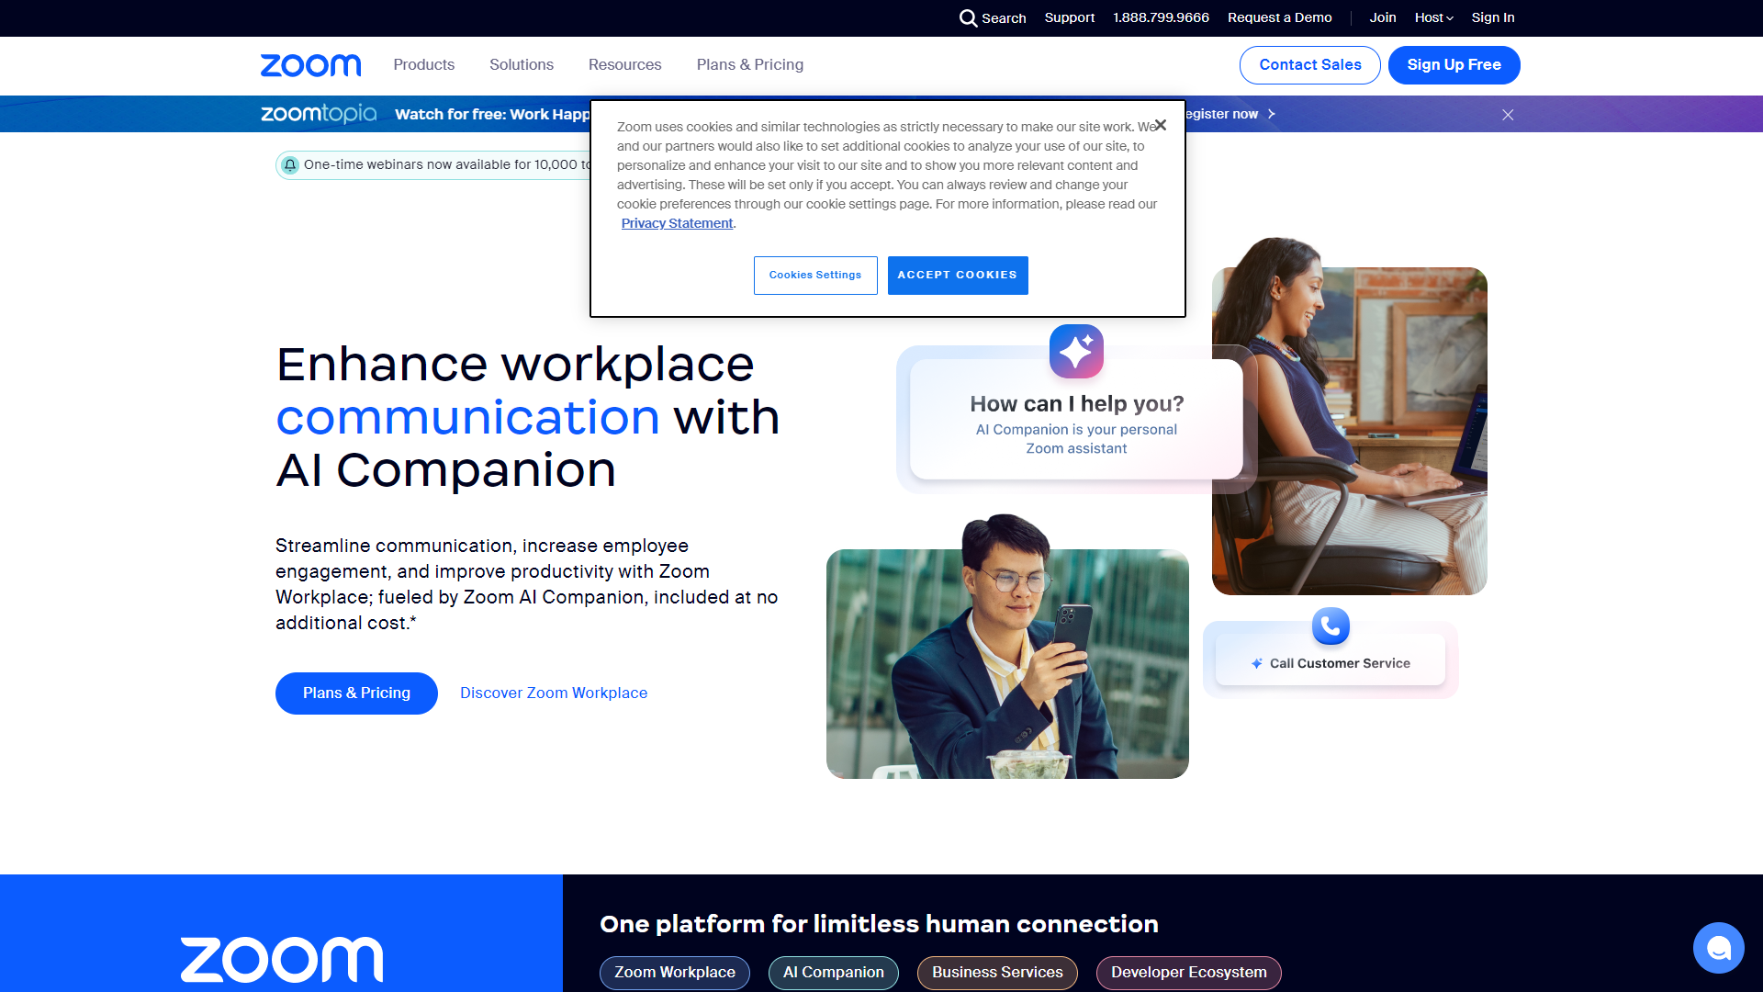The width and height of the screenshot is (1763, 992).
Task: Expand the Solutions navigation dropdown
Action: [521, 65]
